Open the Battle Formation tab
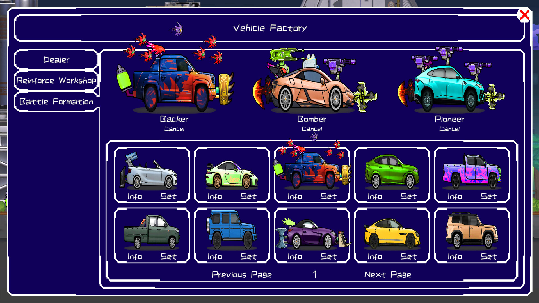Screen dimensions: 539x303 click(56, 102)
